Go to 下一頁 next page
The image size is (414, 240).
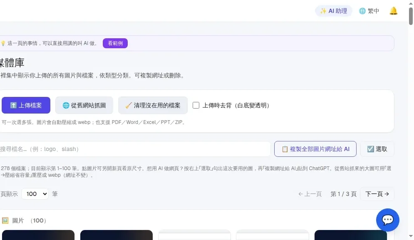click(x=377, y=194)
